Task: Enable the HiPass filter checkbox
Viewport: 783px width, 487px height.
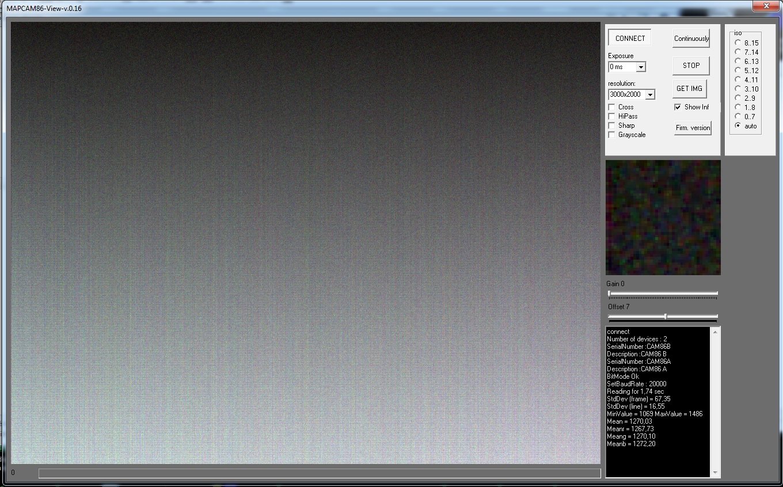Action: click(x=612, y=116)
